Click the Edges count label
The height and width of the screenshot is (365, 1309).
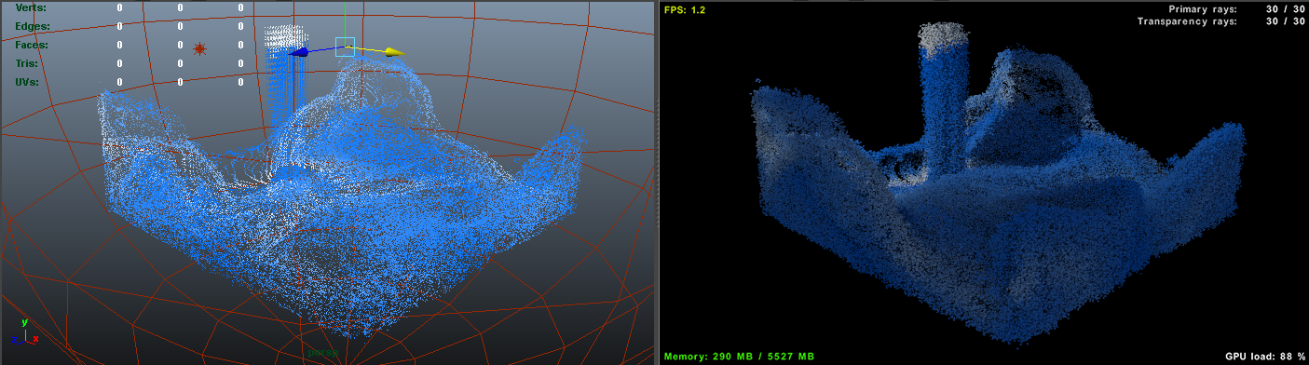point(32,26)
